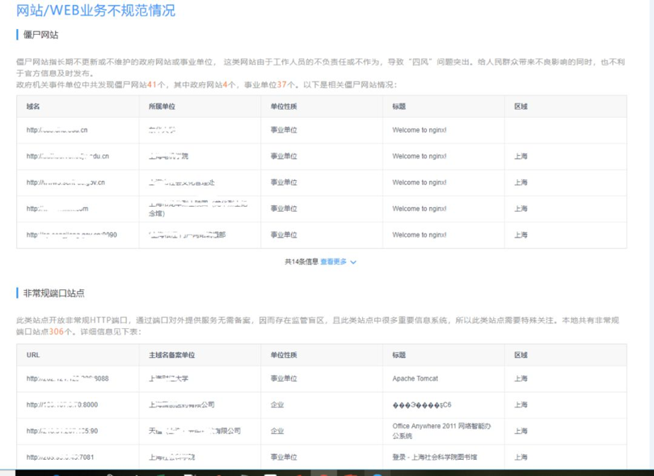Click 单位性质 header in the 僵尸网站 table

click(x=284, y=107)
